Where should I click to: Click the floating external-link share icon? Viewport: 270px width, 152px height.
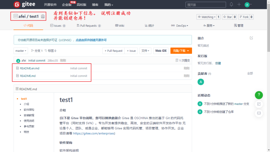coord(259,104)
